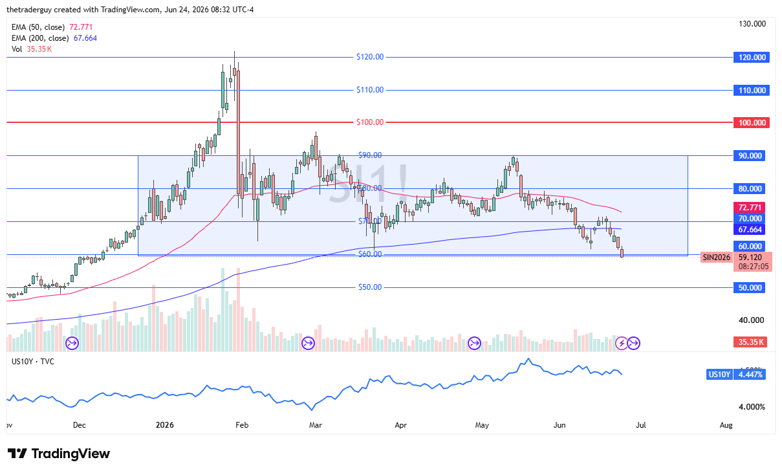
Task: Click the US10Y · TVC pane label
Action: (33, 361)
